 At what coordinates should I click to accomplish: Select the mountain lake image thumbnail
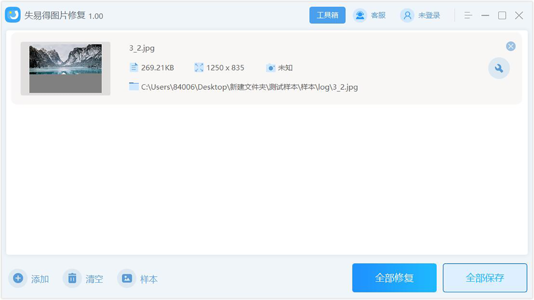click(65, 68)
